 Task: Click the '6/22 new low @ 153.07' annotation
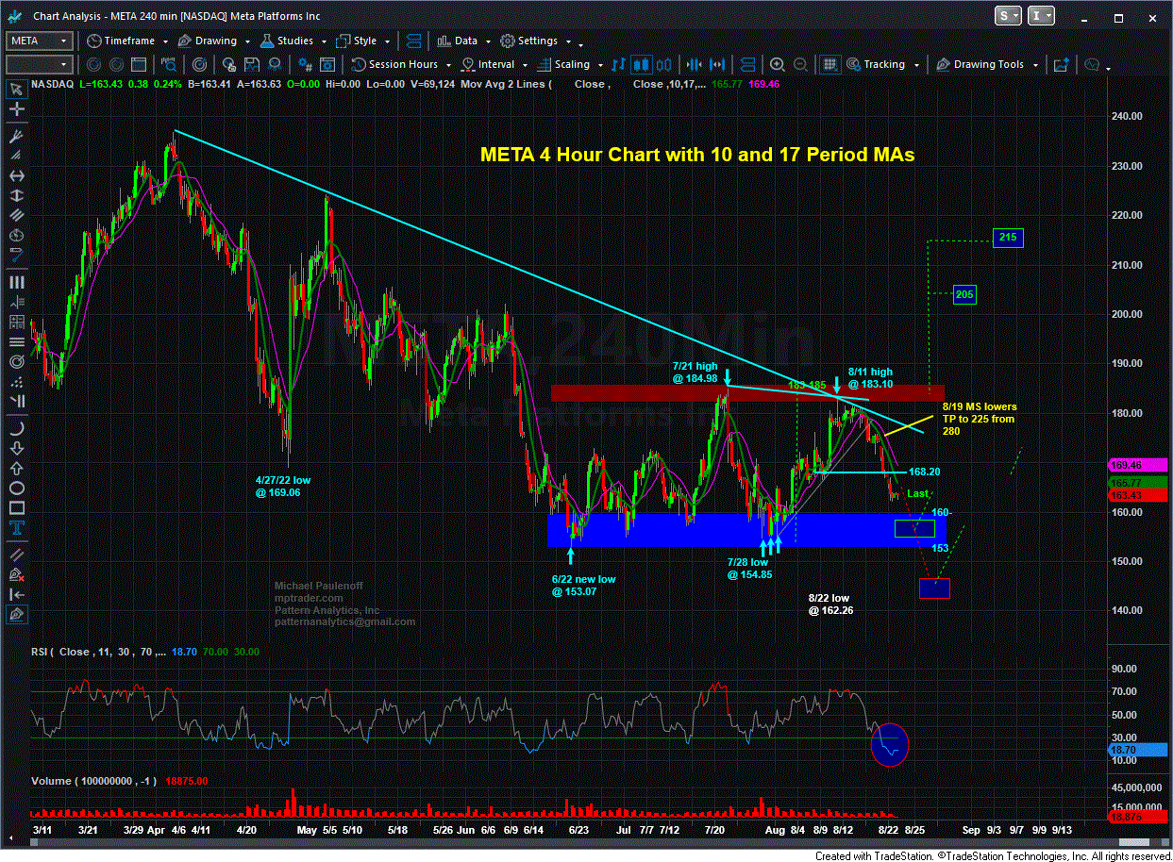tap(583, 586)
